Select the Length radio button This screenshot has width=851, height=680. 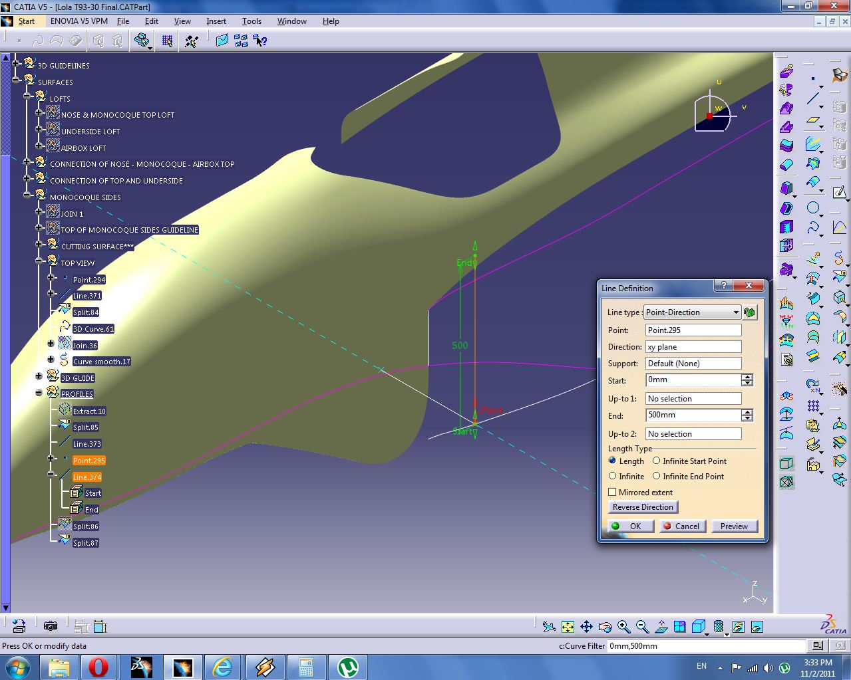(x=613, y=461)
